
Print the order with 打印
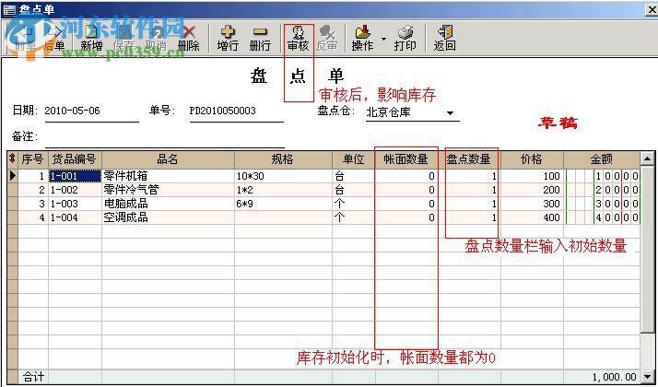(405, 38)
